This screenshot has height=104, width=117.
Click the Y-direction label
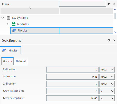coord(9,76)
